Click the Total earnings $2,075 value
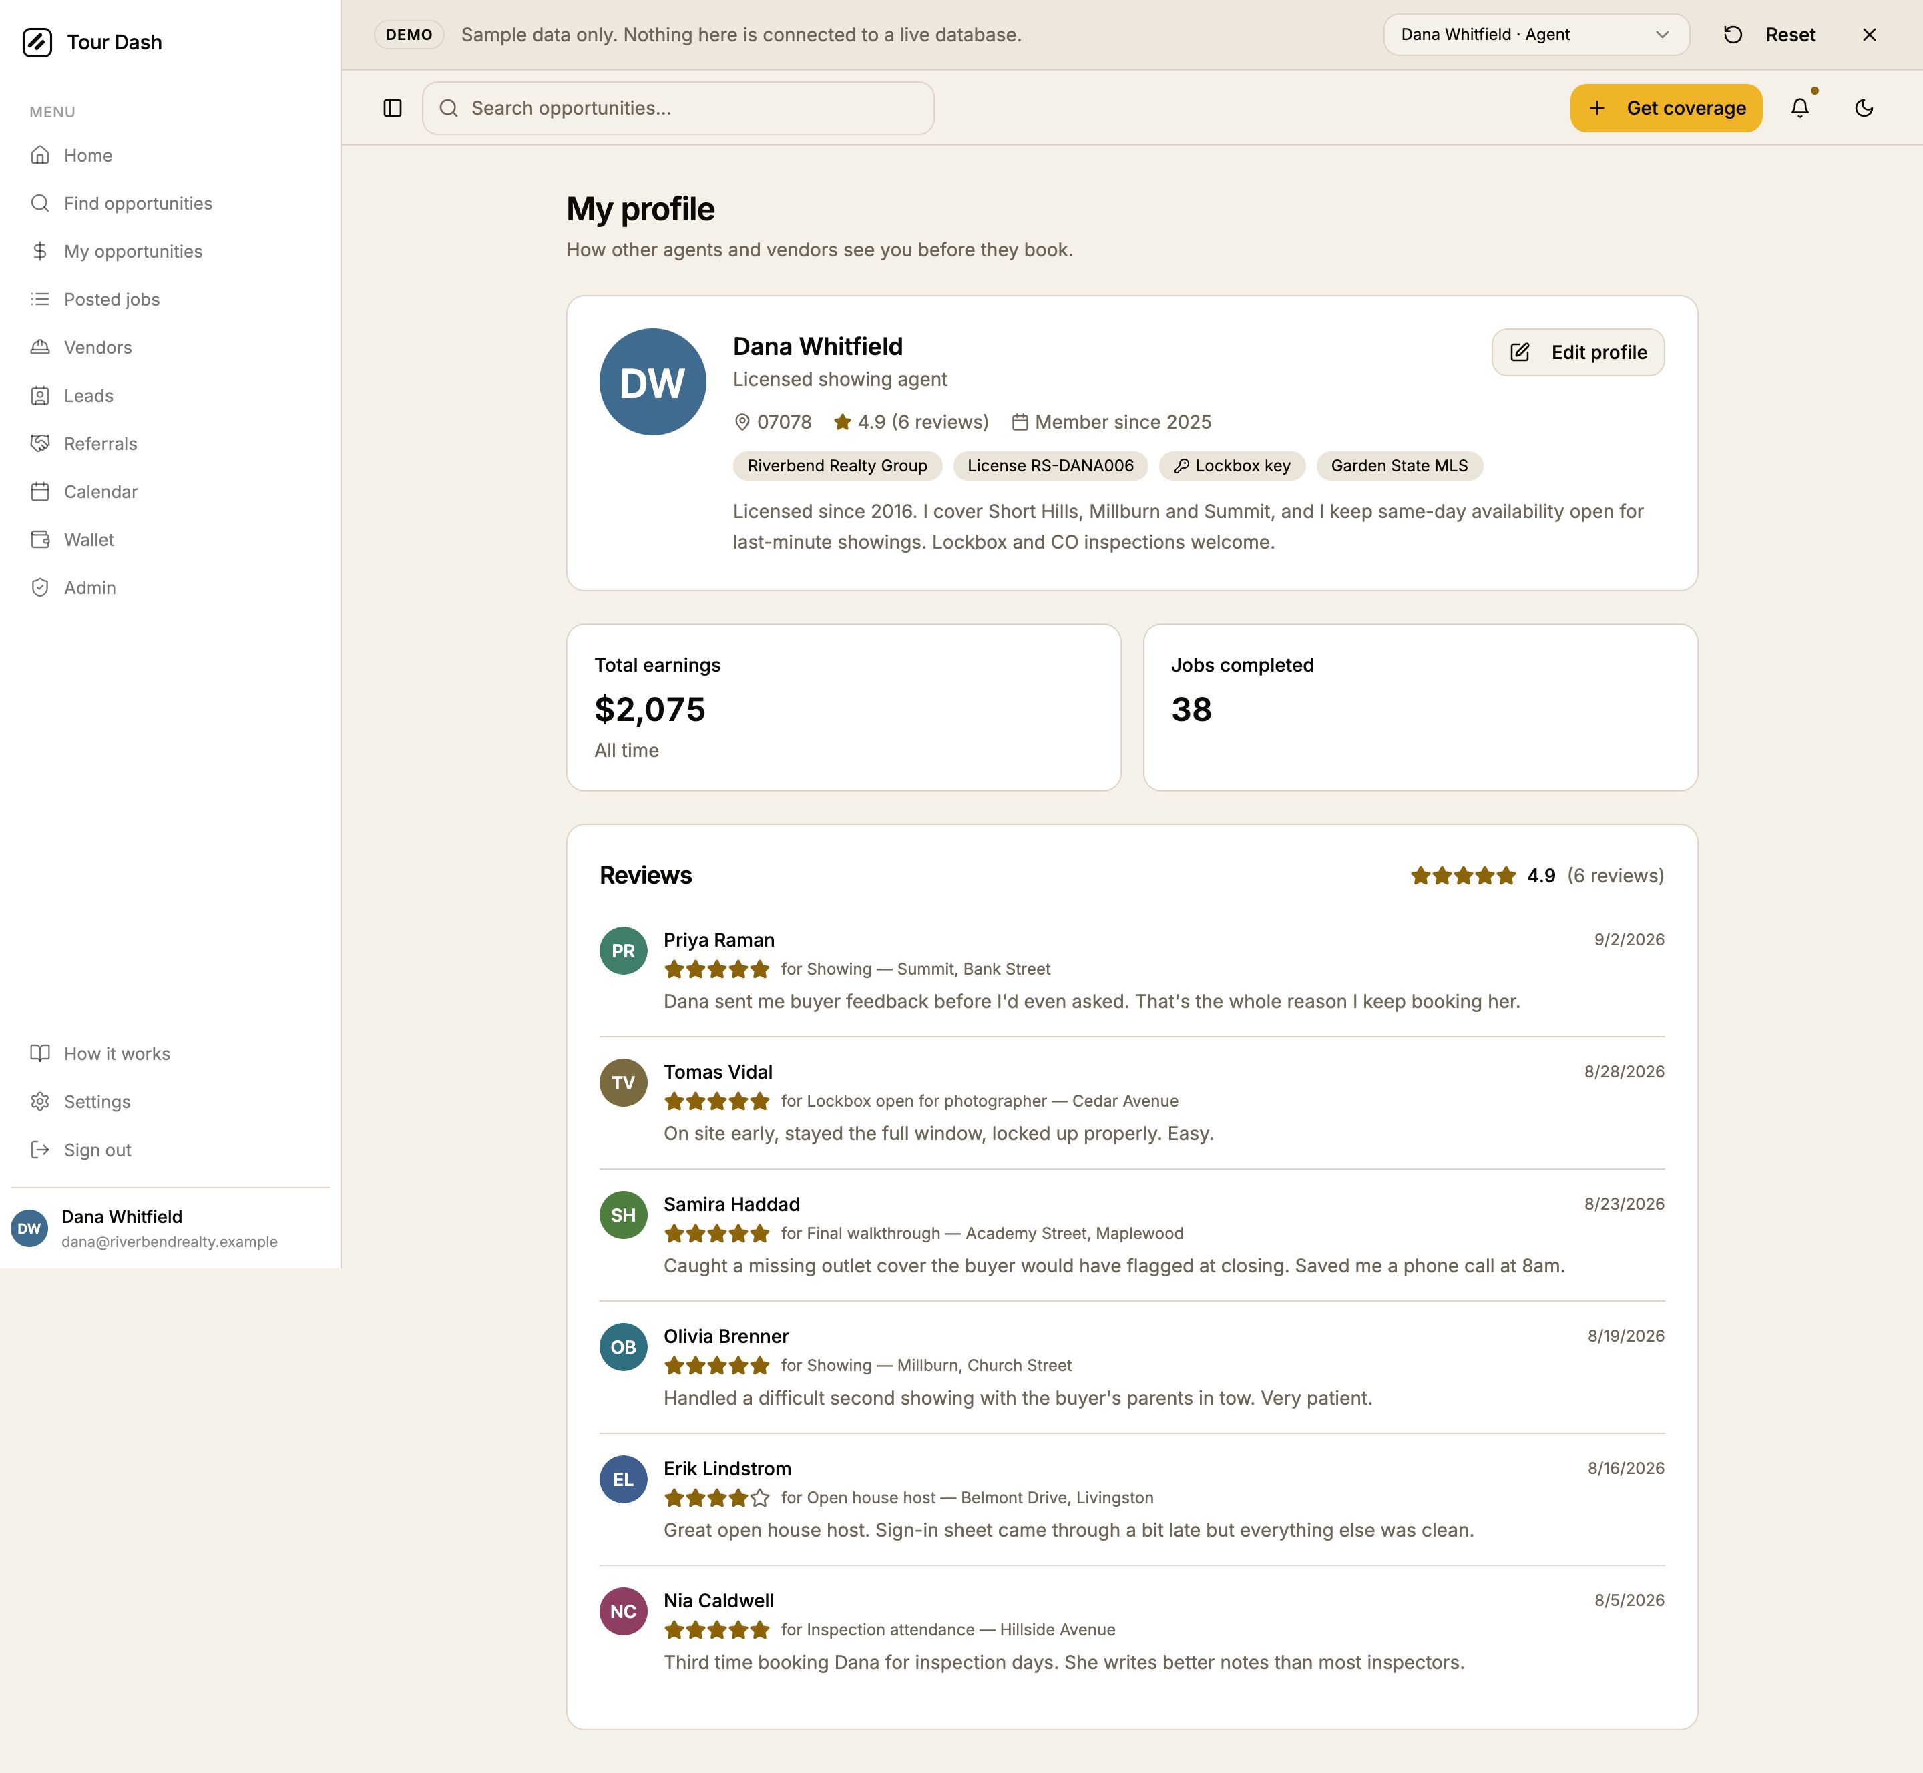This screenshot has width=1923, height=1773. click(x=650, y=709)
